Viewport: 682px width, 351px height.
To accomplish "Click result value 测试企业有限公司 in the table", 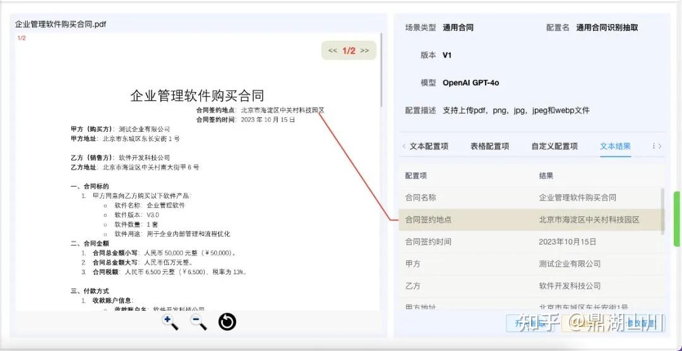I will pos(570,264).
